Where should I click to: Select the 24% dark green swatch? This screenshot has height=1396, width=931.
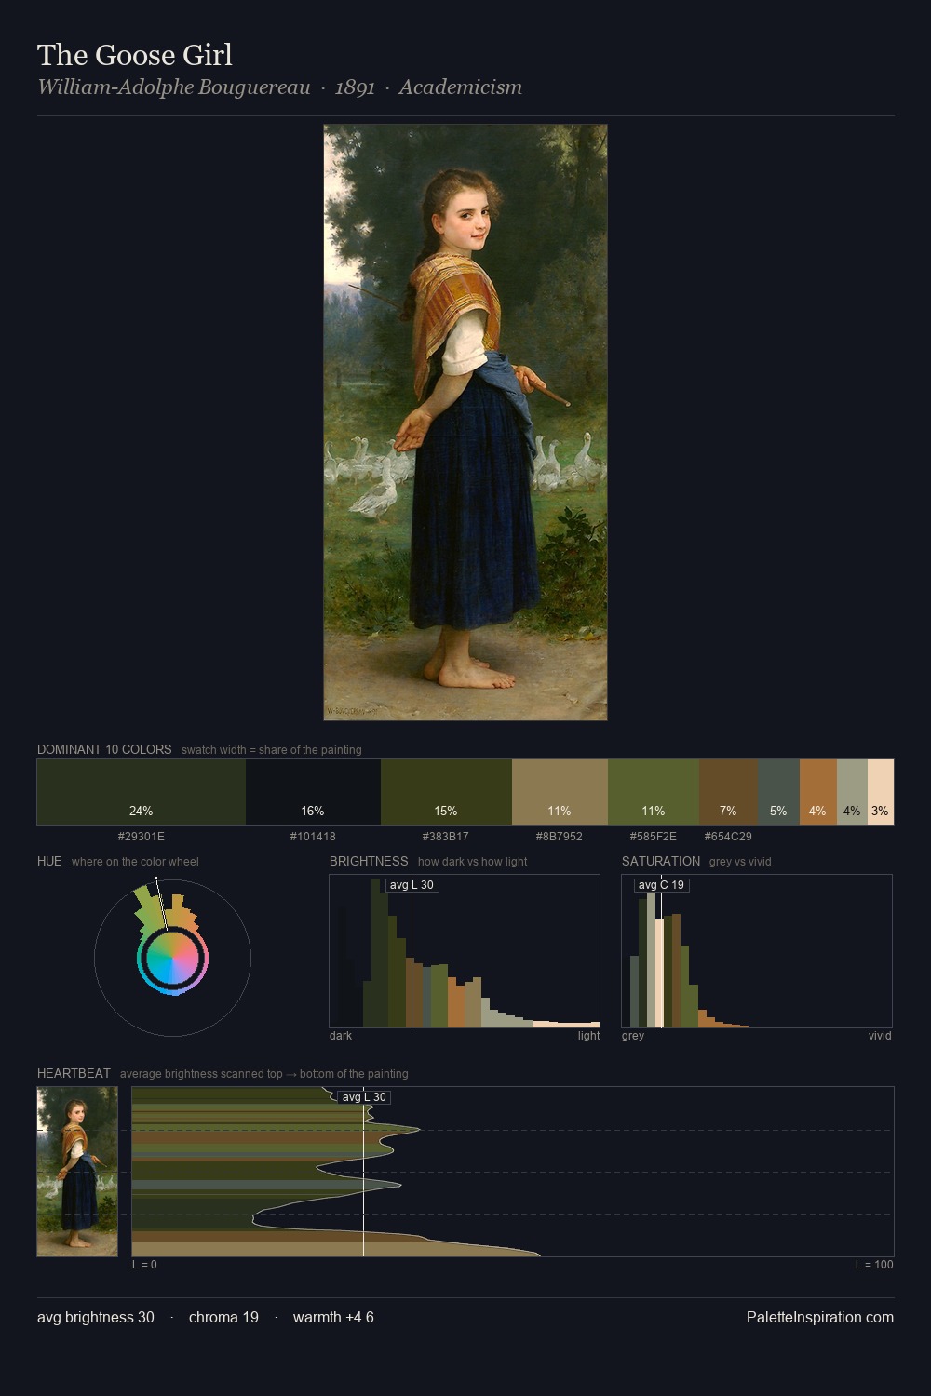tap(142, 792)
